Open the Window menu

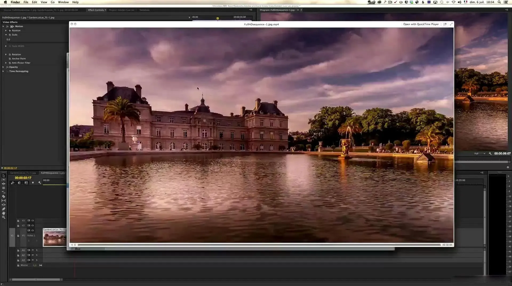tap(63, 2)
